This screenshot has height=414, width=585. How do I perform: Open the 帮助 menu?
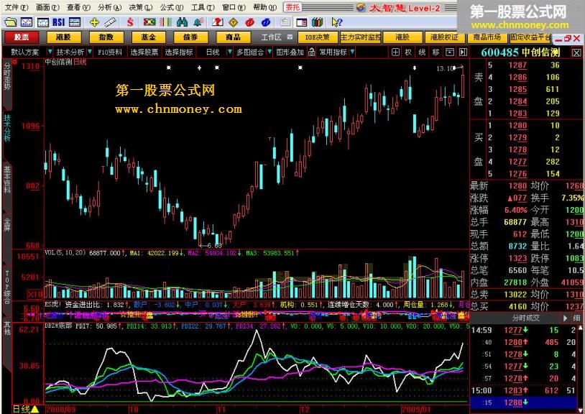[264, 7]
